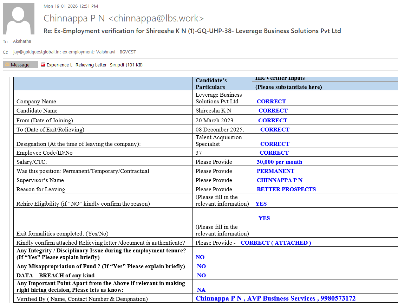
Task: Click CHINNAPPA P N supervisor value
Action: pos(280,180)
